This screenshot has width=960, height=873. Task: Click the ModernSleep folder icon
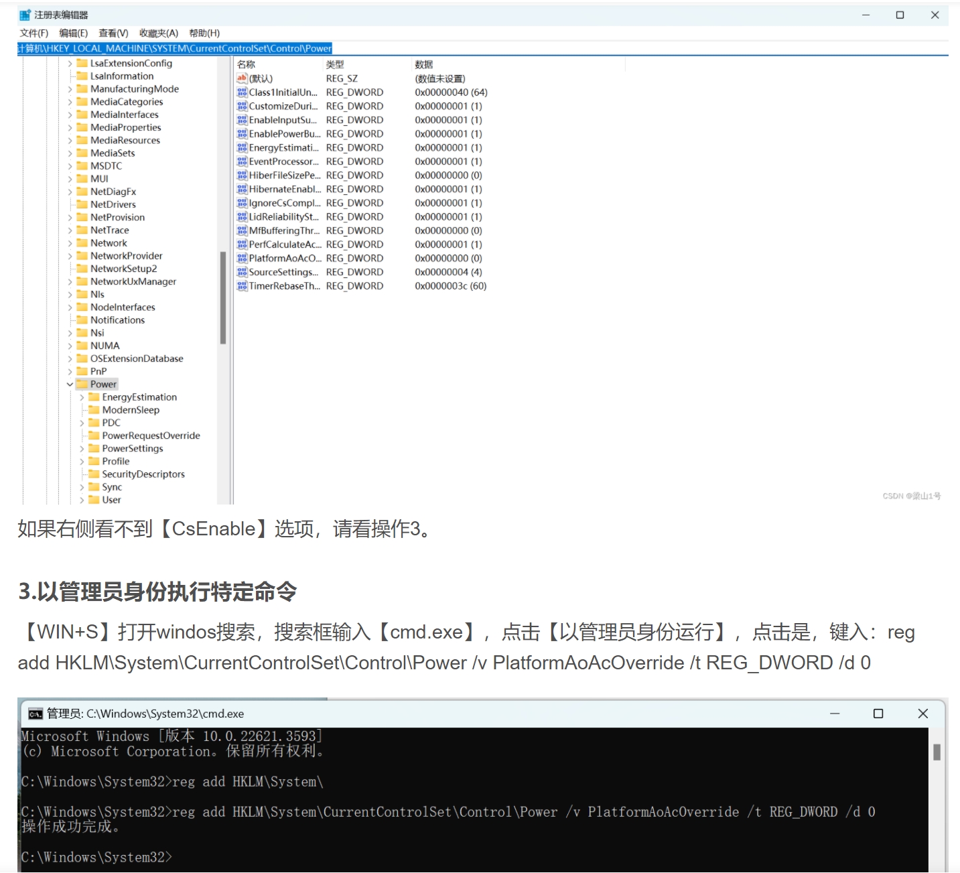pyautogui.click(x=94, y=410)
